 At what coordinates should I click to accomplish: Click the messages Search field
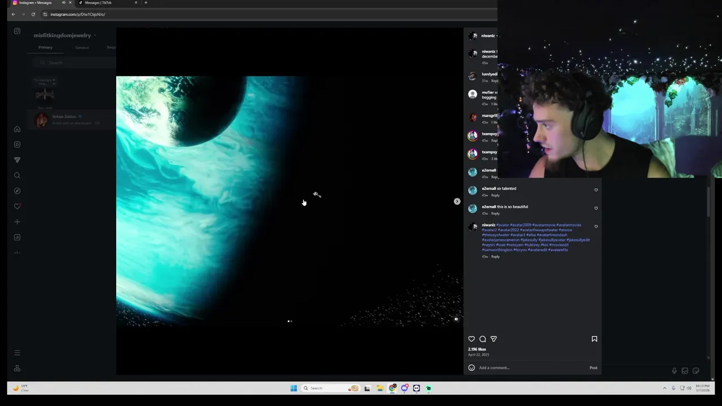click(73, 63)
